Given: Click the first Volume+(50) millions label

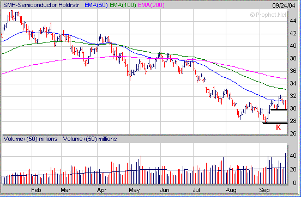Looking at the screenshot, I should [31, 139].
